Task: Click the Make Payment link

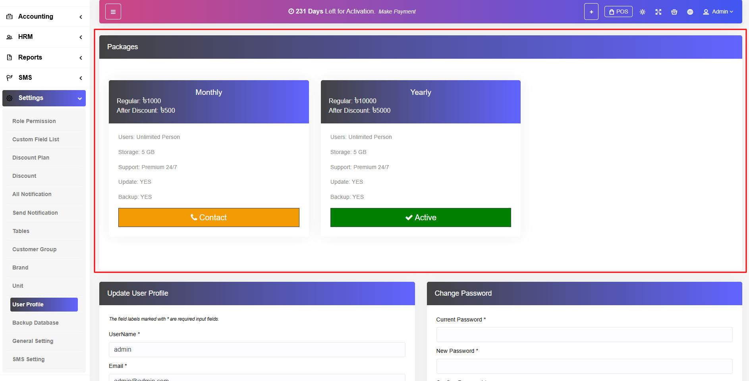Action: [x=397, y=12]
